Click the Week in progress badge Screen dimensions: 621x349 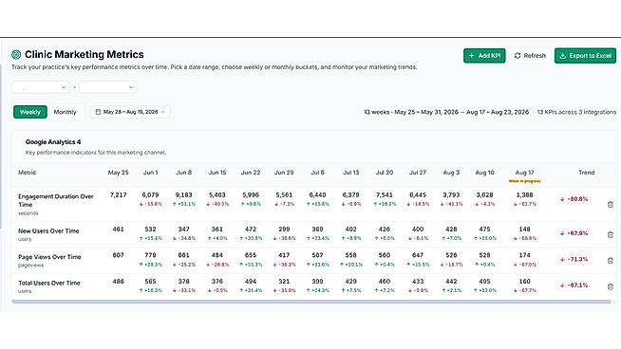525,181
